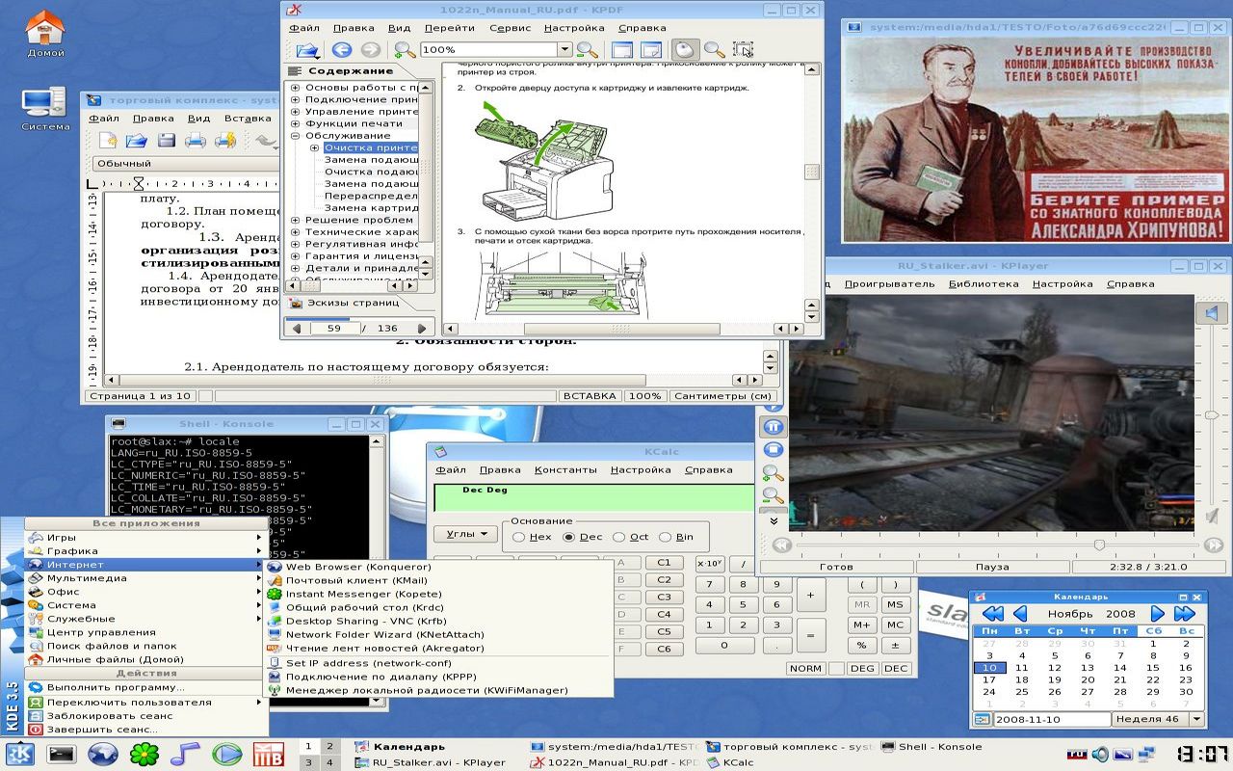Screen dimensions: 1233x771
Task: Click the KDE K menu button
Action: pyautogui.click(x=19, y=754)
